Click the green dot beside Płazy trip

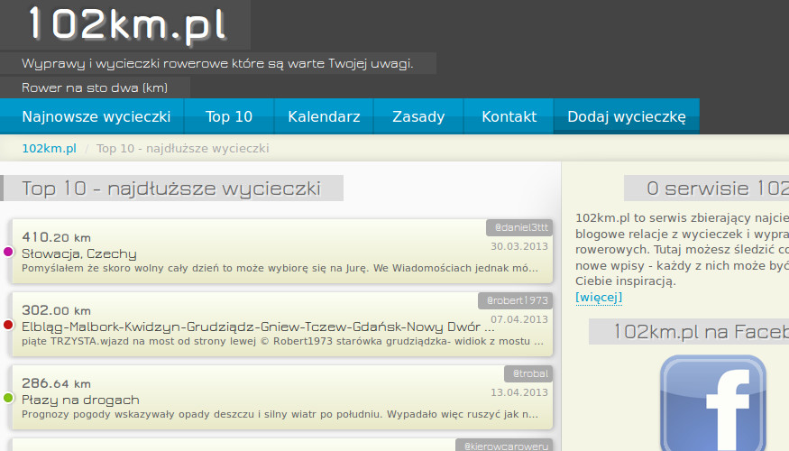pos(9,398)
